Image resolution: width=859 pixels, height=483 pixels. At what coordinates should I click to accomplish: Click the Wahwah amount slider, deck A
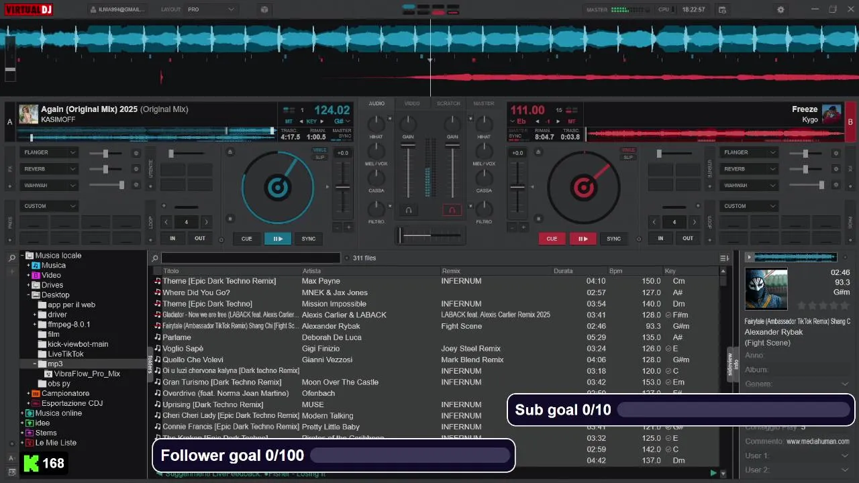click(107, 185)
